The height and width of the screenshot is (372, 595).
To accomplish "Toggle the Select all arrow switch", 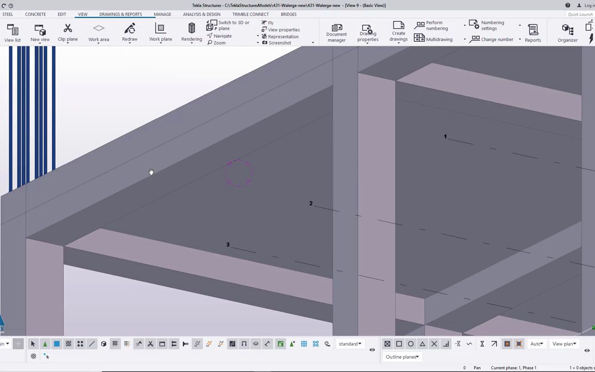I will point(33,344).
